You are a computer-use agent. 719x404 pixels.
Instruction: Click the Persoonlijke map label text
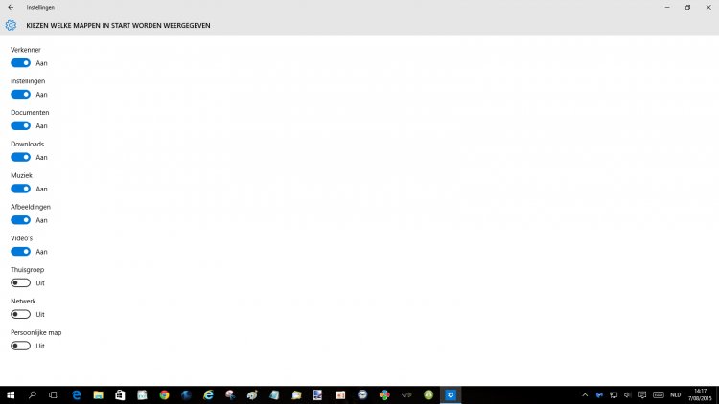[35, 332]
